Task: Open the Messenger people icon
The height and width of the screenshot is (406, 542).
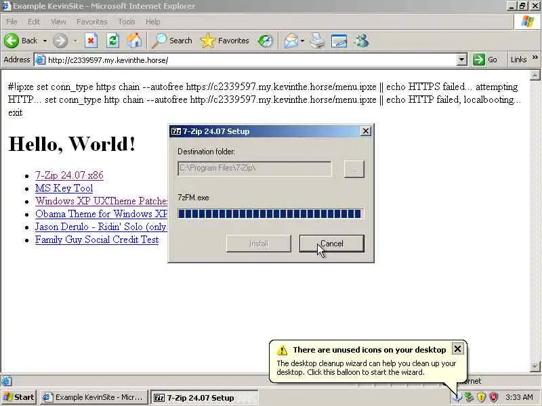Action: coord(362,41)
